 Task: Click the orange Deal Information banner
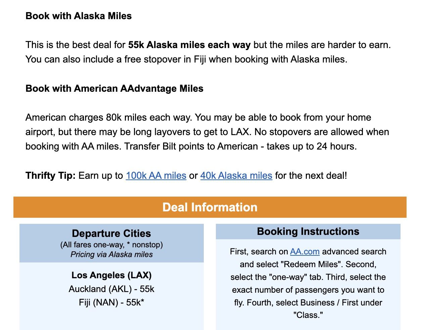(x=210, y=207)
